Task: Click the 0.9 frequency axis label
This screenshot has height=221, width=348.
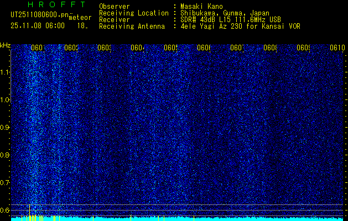Action: click(5, 128)
